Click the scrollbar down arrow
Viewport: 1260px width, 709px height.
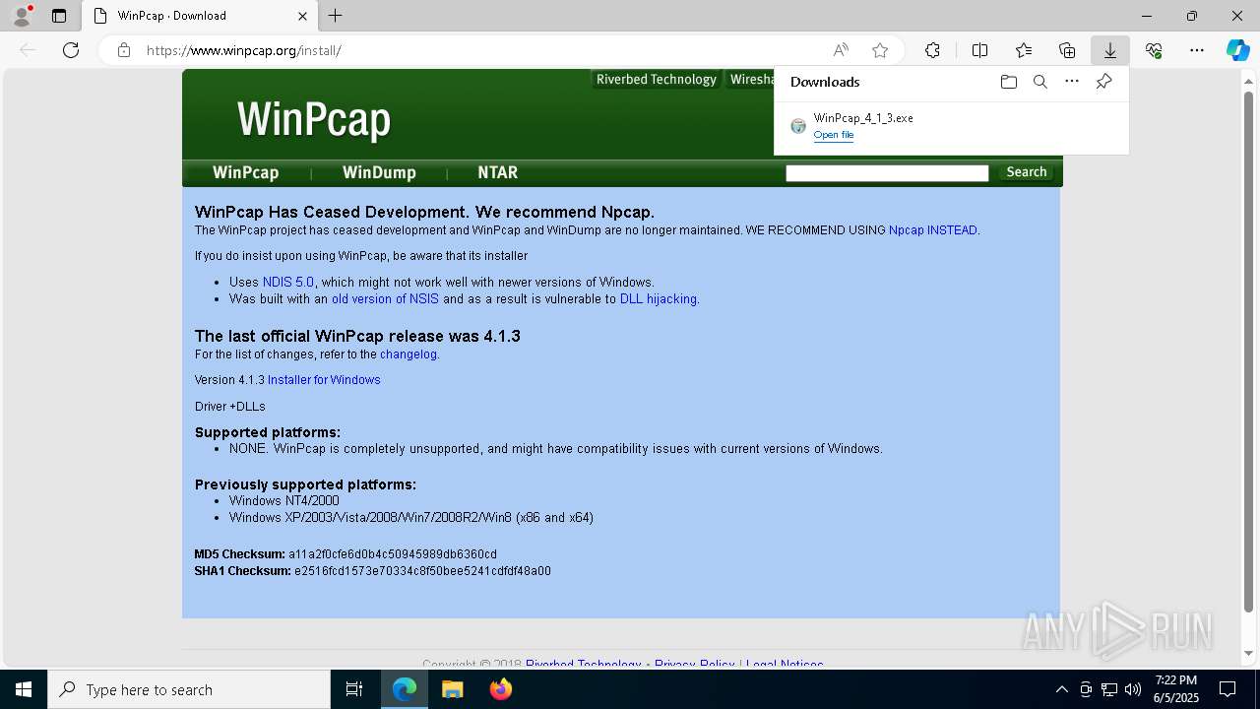click(x=1249, y=653)
